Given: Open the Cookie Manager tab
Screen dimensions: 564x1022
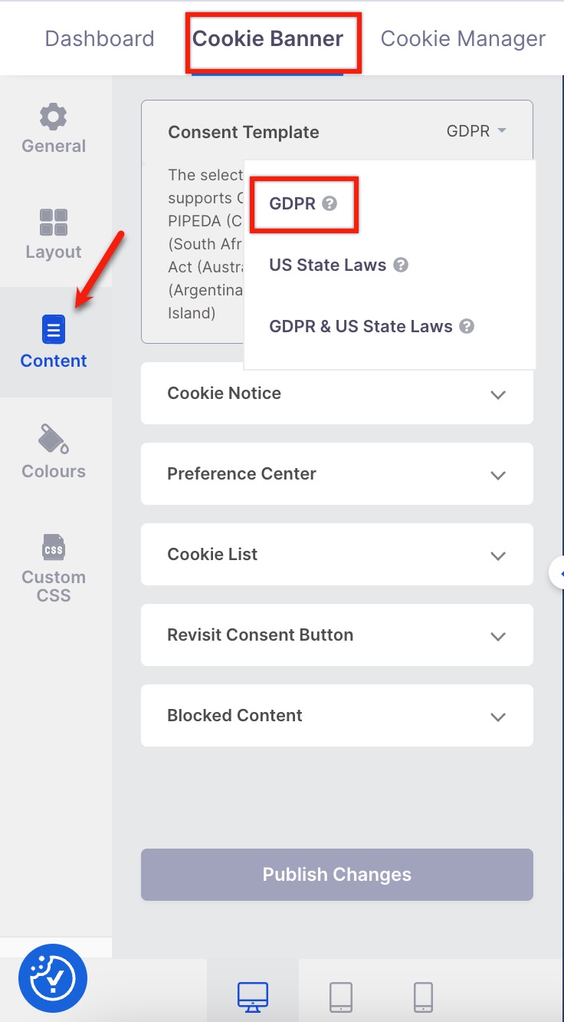Looking at the screenshot, I should click(x=463, y=38).
